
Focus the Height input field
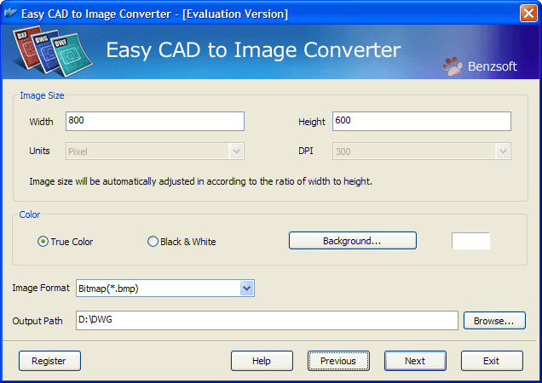421,121
